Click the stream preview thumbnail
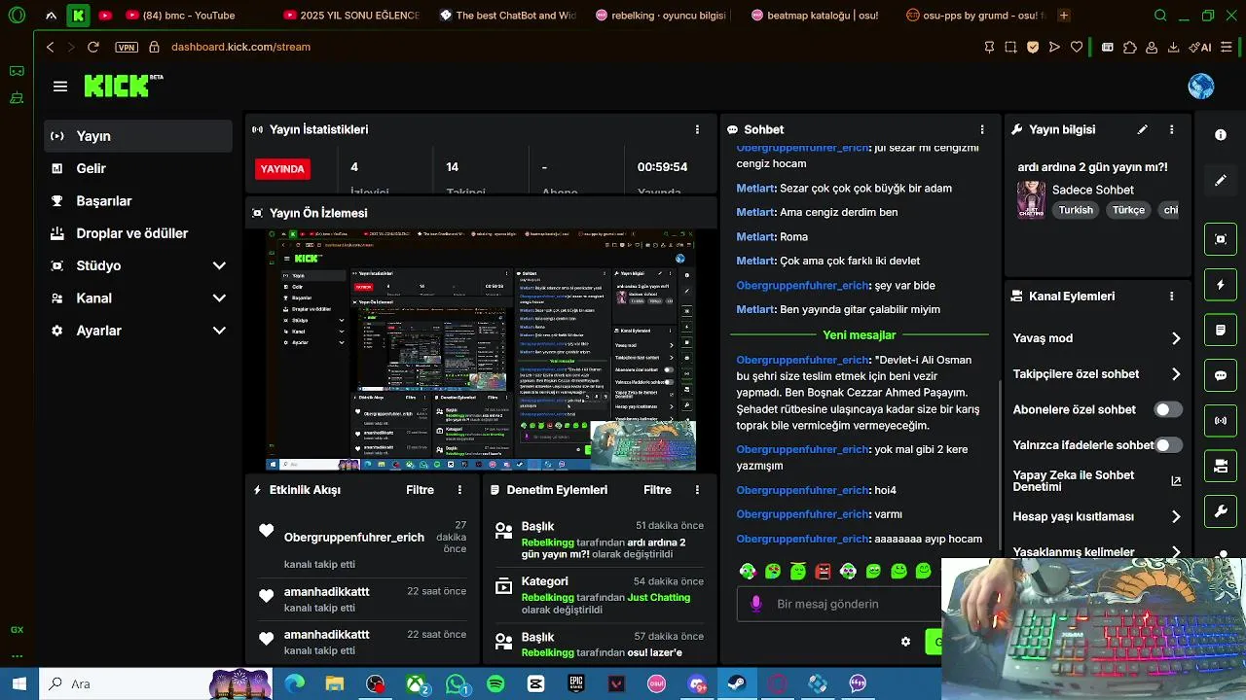The width and height of the screenshot is (1246, 700). [x=483, y=350]
